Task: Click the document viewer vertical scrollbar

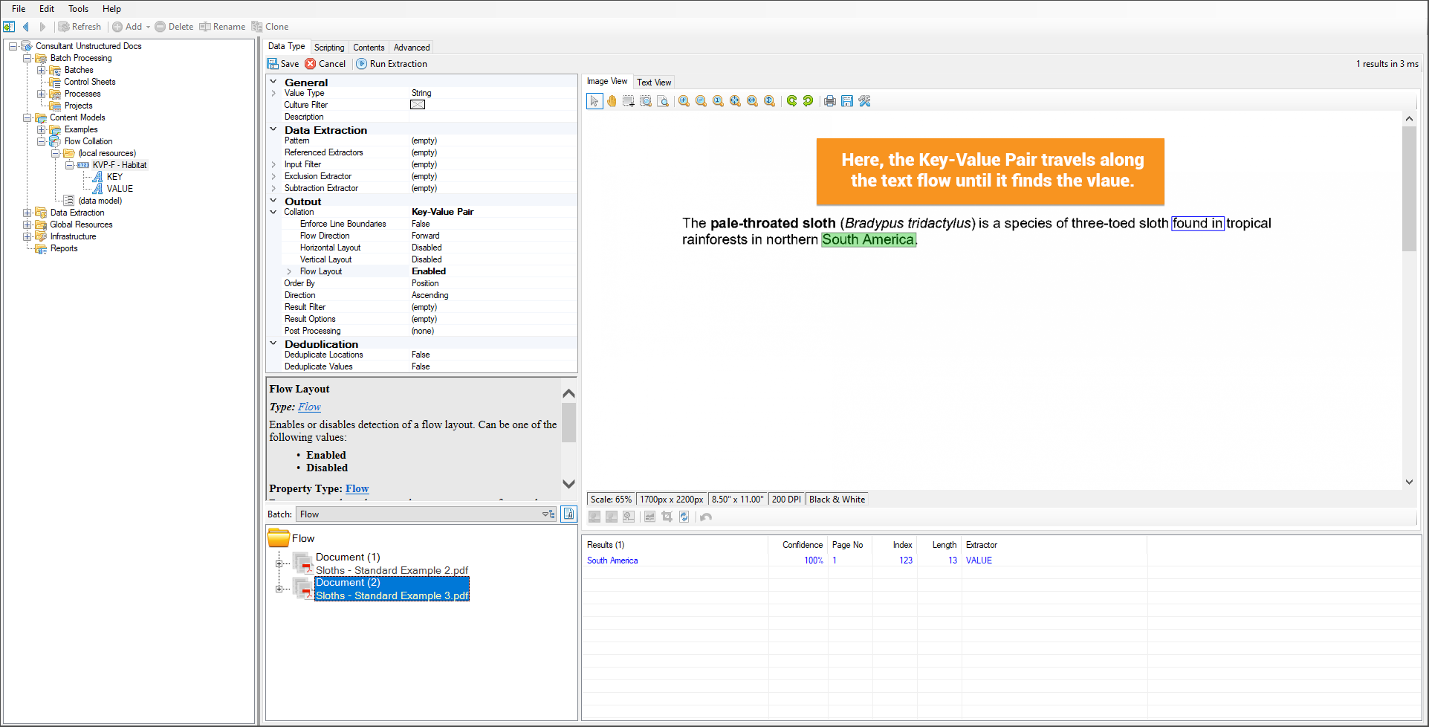Action: pyautogui.click(x=1409, y=297)
